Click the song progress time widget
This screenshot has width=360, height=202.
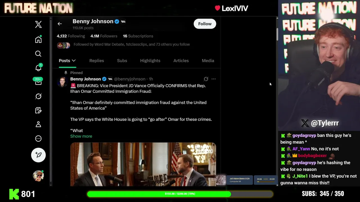pyautogui.click(x=266, y=180)
